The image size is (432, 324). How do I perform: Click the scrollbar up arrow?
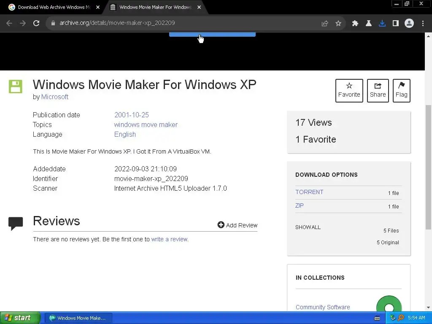[x=429, y=36]
